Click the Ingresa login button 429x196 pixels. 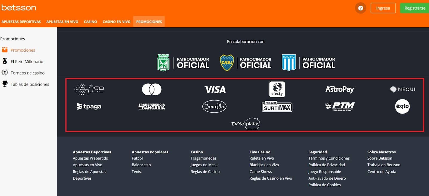tap(383, 8)
